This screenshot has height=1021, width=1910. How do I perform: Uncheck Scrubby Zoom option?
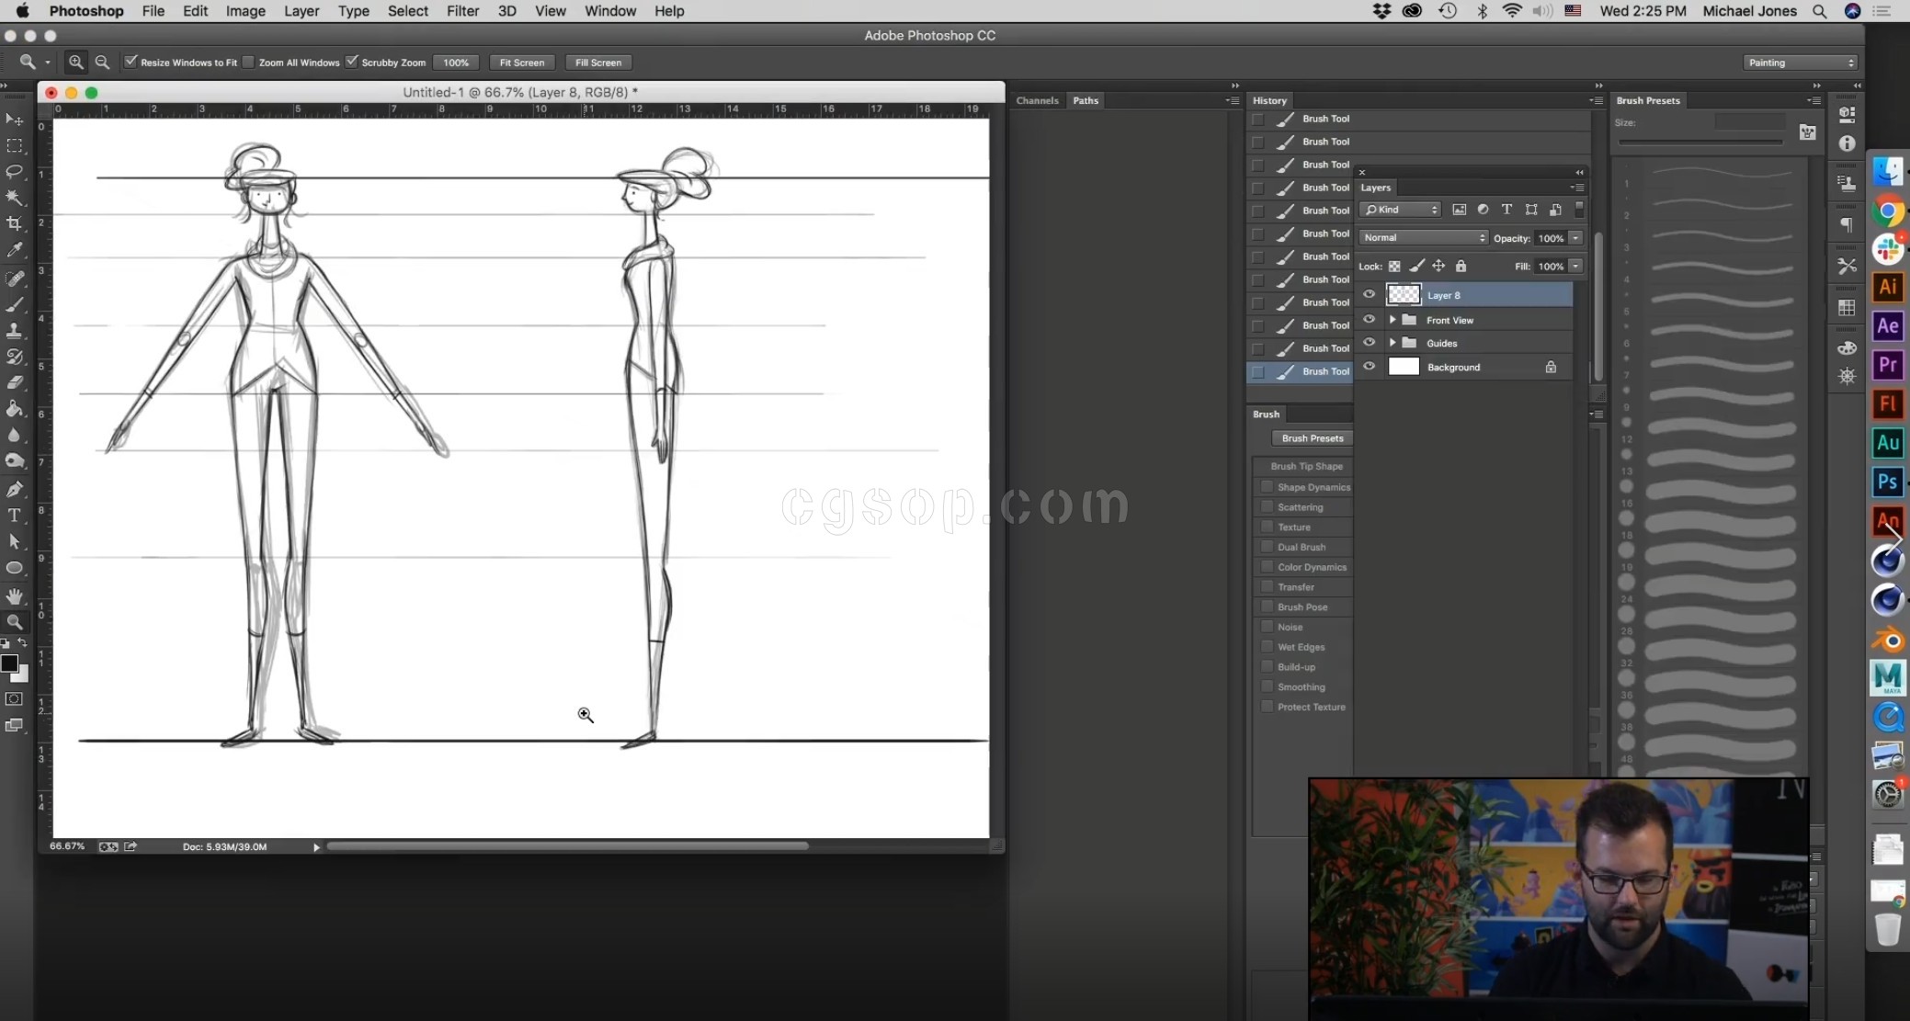352,62
